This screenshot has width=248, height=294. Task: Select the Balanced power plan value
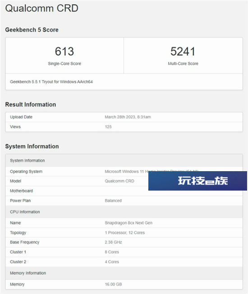[x=113, y=201]
